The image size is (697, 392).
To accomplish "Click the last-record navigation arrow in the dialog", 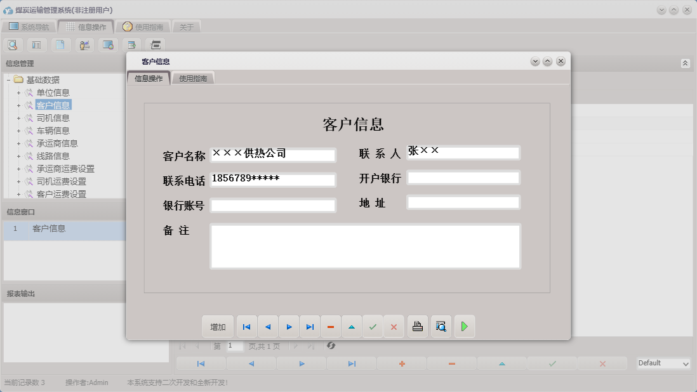I will click(310, 326).
